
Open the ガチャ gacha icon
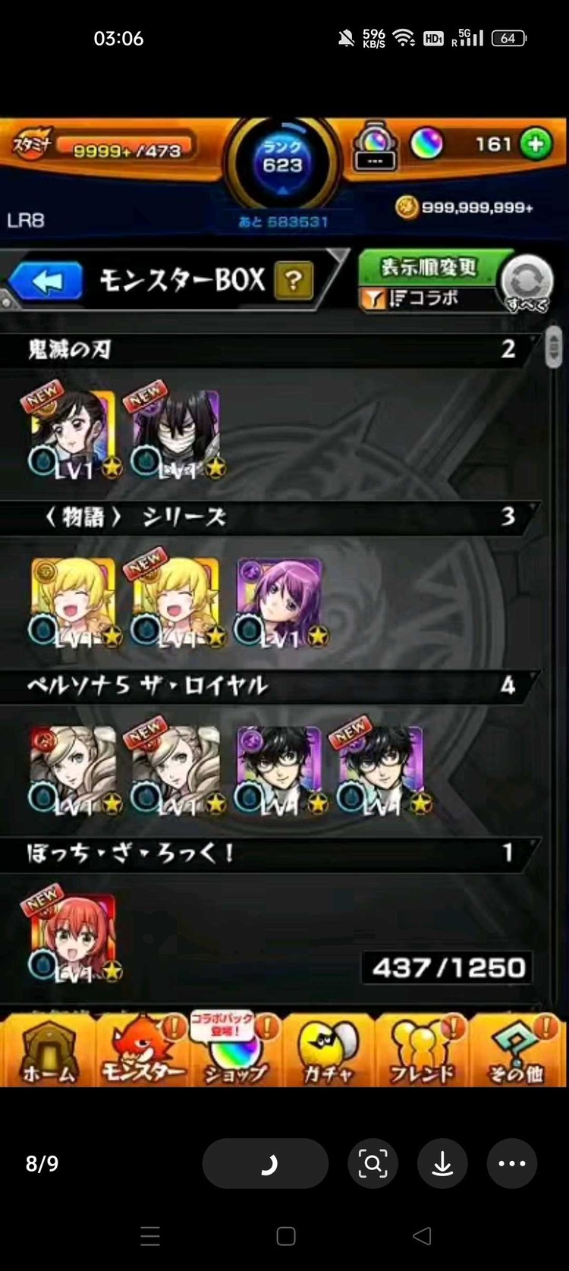click(329, 1051)
